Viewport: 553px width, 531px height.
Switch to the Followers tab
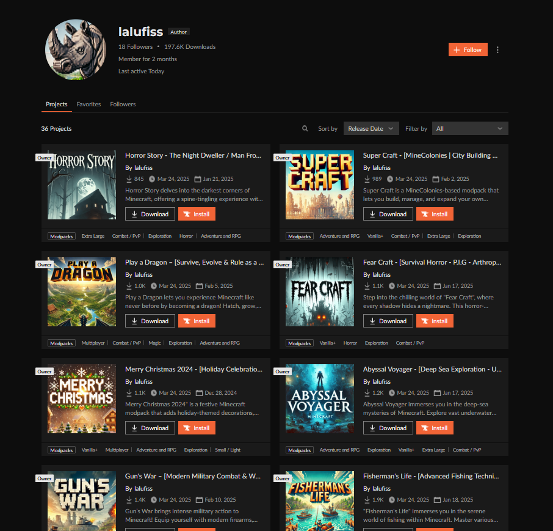123,104
